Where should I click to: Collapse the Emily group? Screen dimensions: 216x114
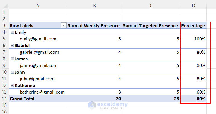pos(12,32)
